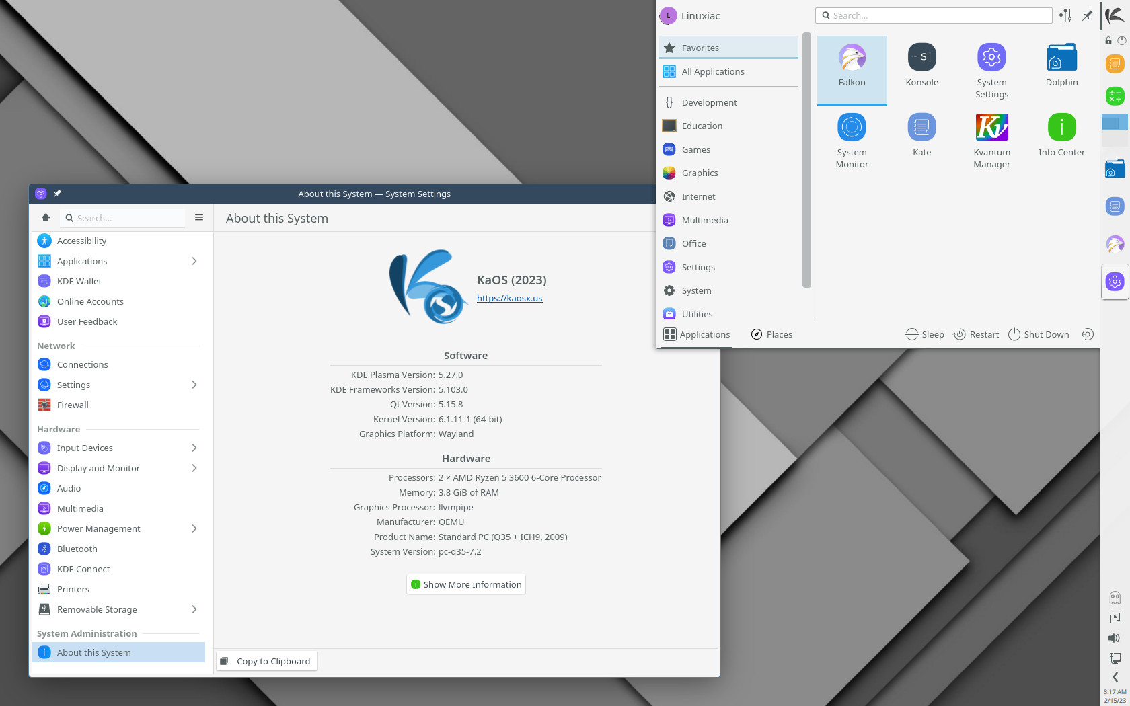
Task: Launch Kvantum Manager
Action: tap(991, 141)
